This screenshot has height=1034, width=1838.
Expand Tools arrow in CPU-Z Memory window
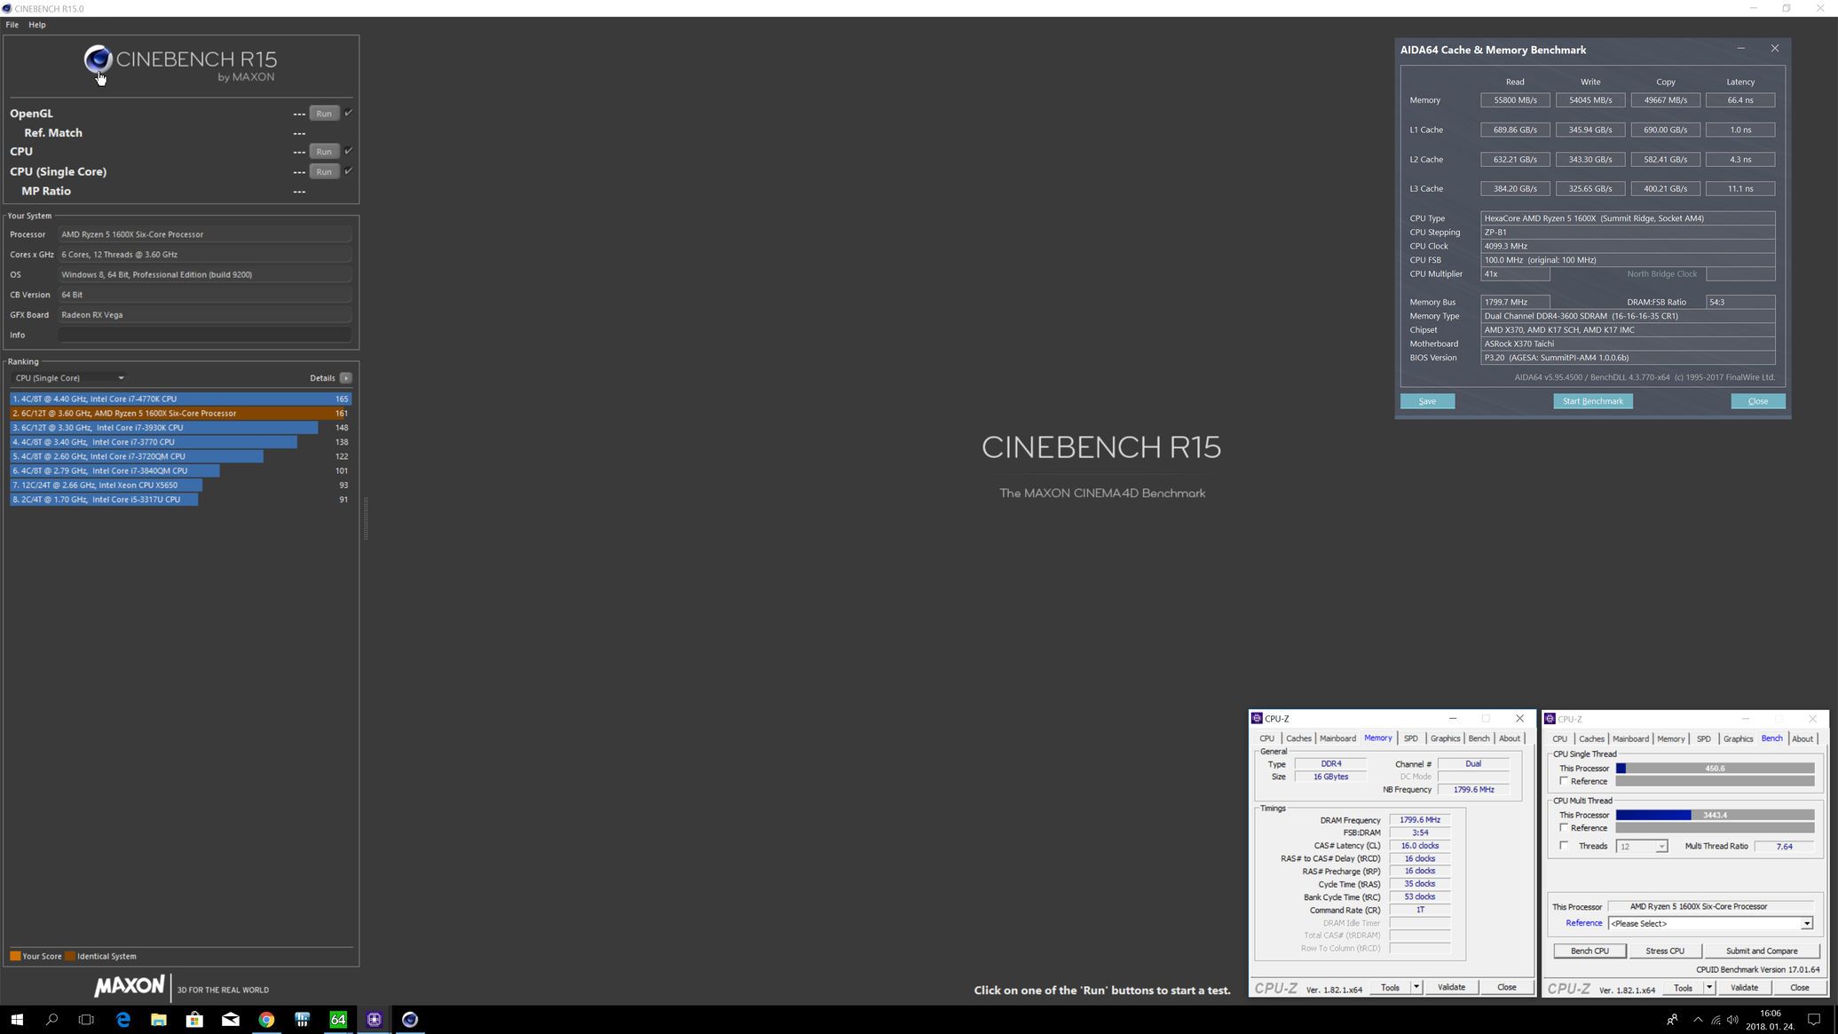click(1416, 987)
